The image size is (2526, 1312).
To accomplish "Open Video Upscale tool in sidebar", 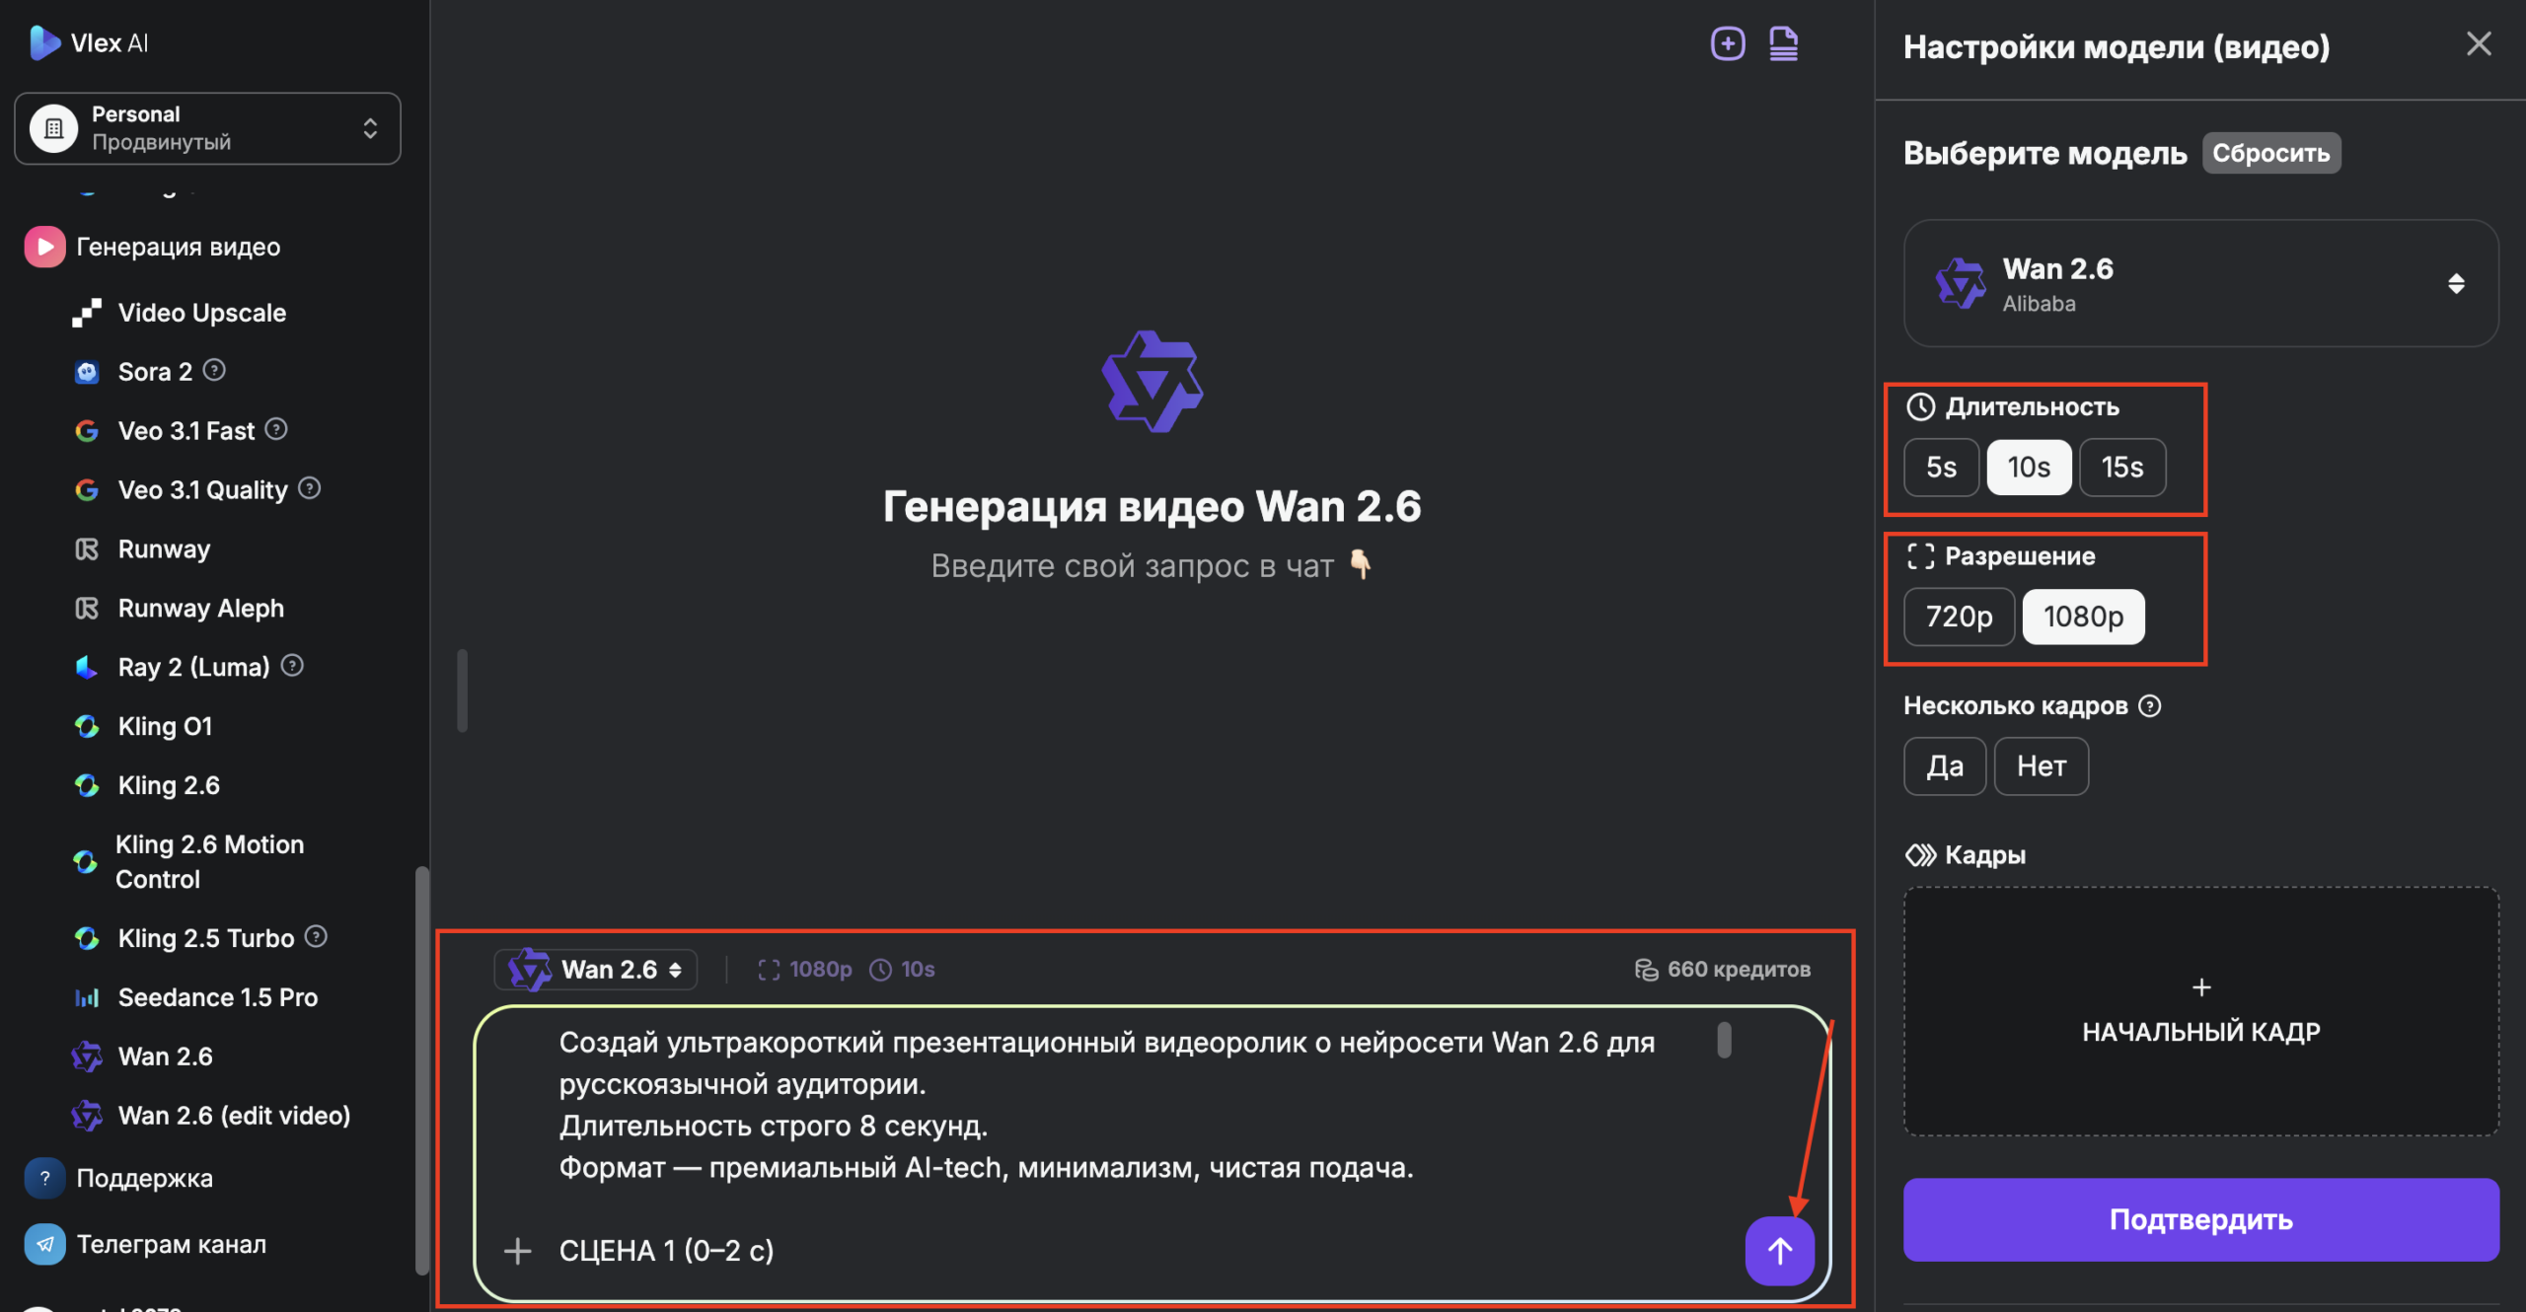I will 201,313.
